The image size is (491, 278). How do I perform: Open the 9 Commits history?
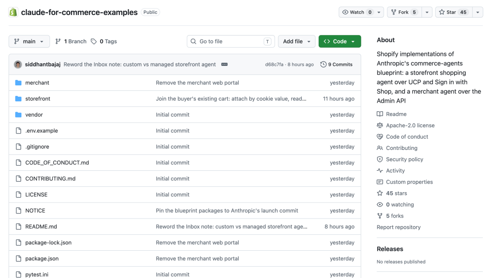336,64
